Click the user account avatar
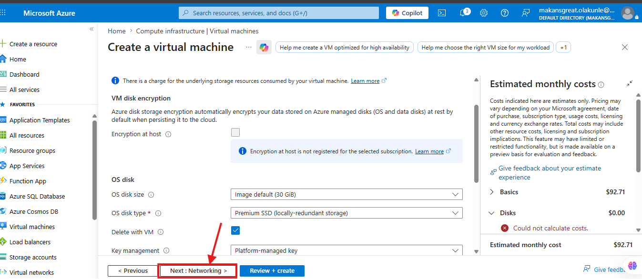Image resolution: width=642 pixels, height=279 pixels. pos(628,13)
